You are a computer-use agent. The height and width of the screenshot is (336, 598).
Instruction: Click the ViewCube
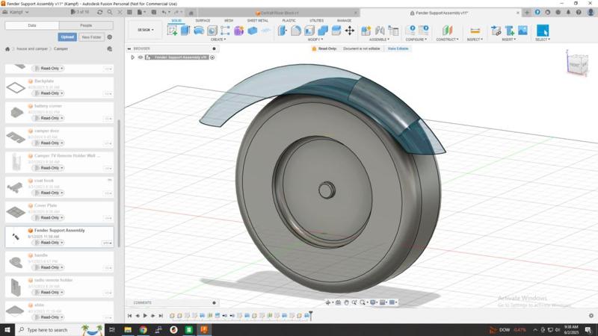point(578,64)
